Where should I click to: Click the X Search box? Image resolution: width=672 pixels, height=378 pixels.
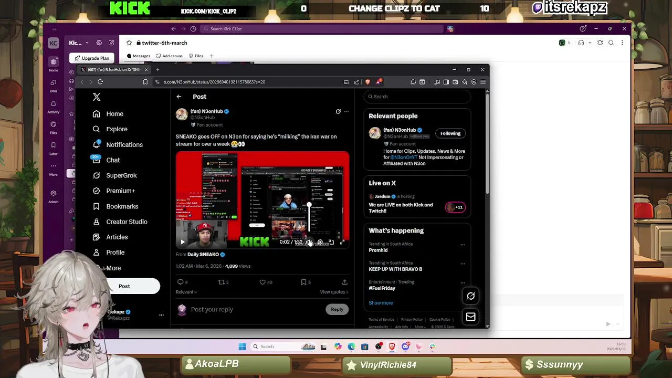417,97
